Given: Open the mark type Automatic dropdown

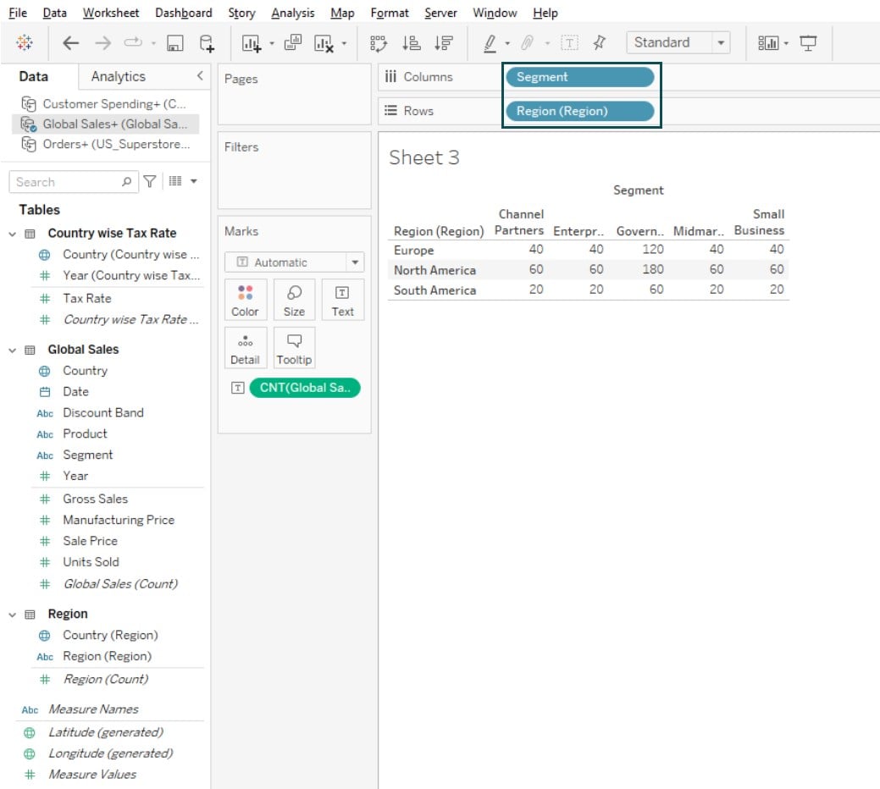Looking at the screenshot, I should (x=293, y=262).
